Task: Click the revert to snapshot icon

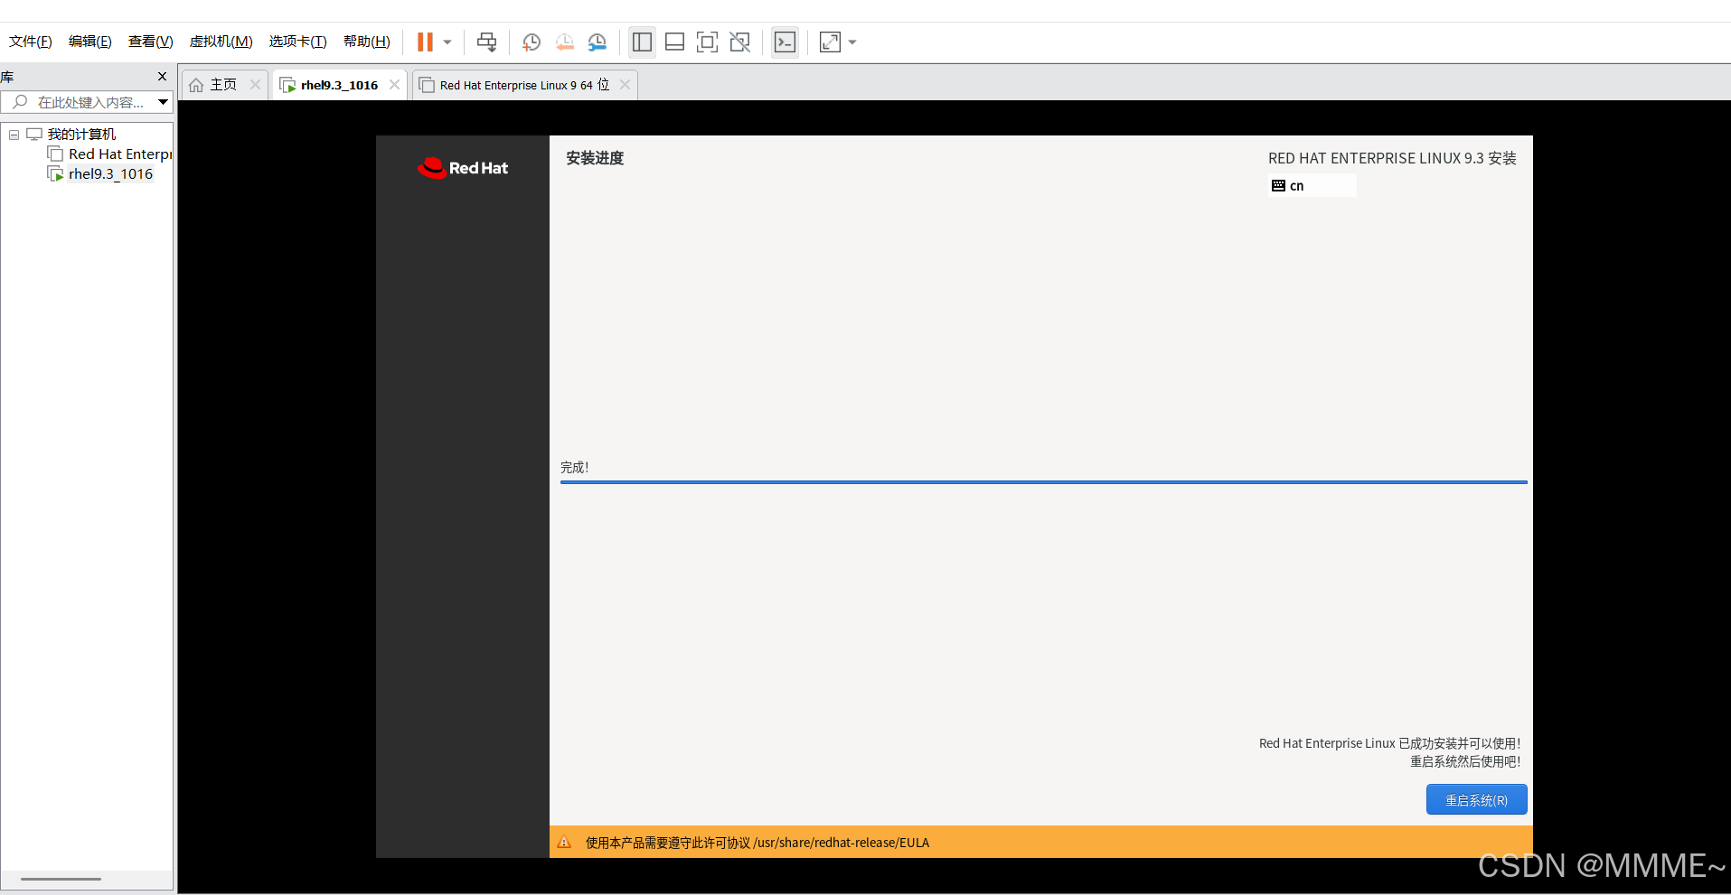Action: [565, 42]
